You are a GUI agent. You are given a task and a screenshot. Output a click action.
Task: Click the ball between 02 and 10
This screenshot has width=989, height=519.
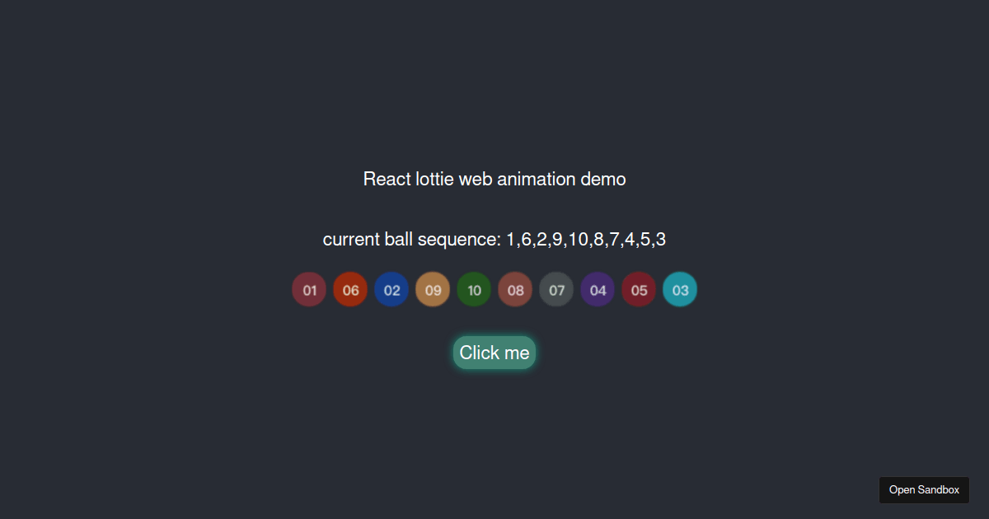point(433,289)
